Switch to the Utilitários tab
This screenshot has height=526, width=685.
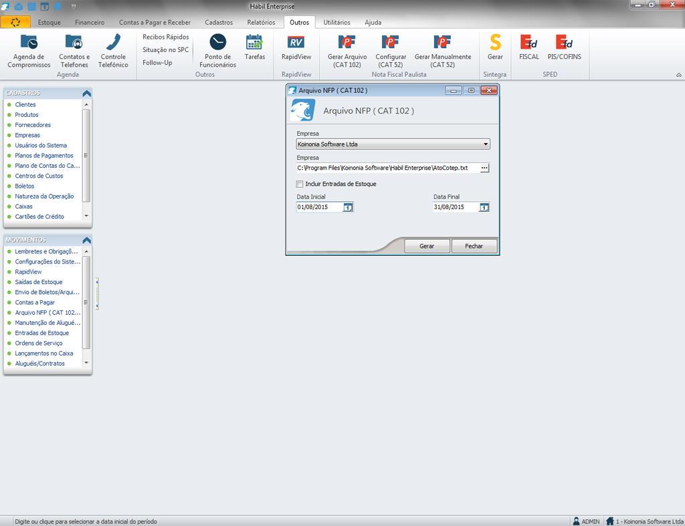click(337, 22)
